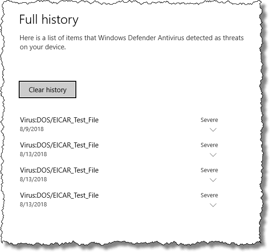
Task: Select the Virus:DOS/EICAR_Test_File item from 8/9/2018
Action: (59, 120)
